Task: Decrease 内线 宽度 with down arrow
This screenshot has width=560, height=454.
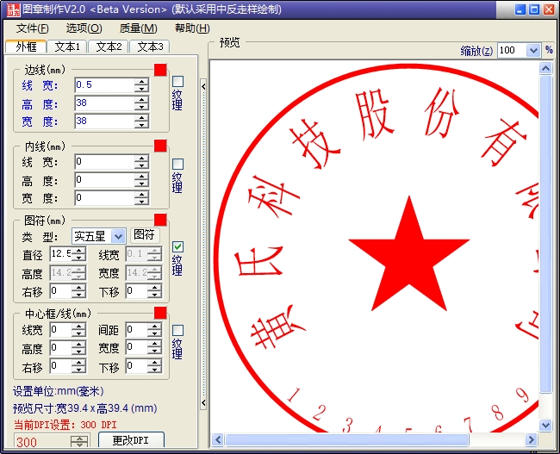Action: coord(142,202)
